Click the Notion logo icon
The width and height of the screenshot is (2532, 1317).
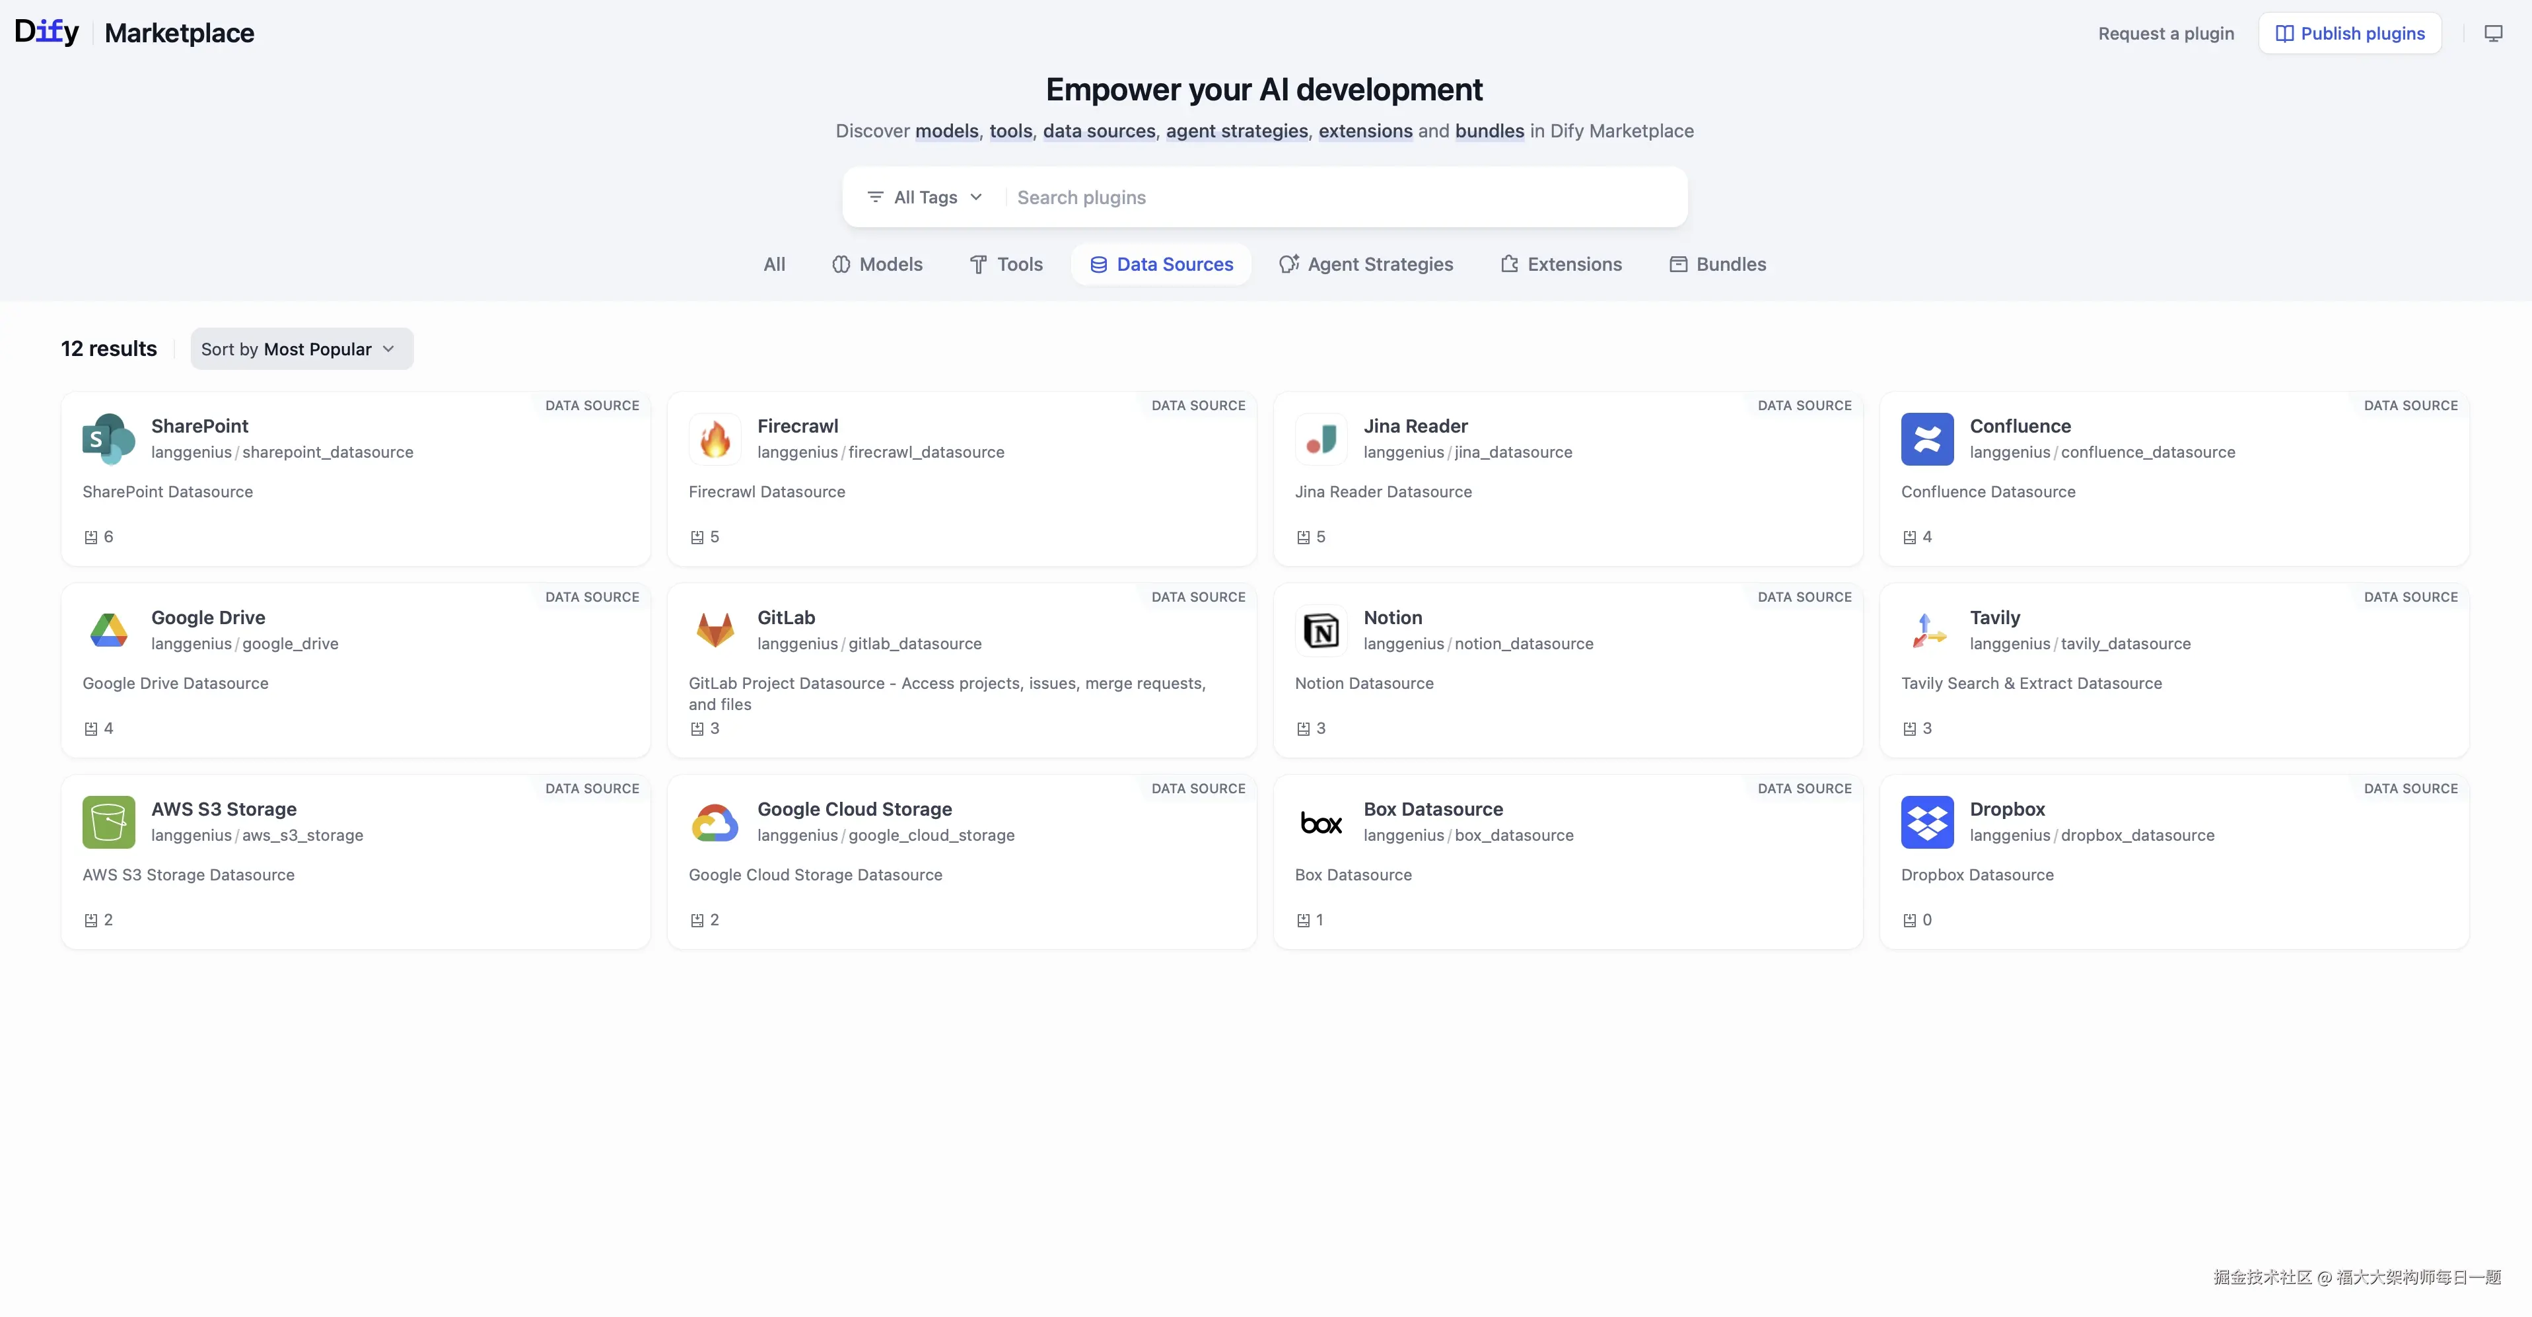point(1321,630)
